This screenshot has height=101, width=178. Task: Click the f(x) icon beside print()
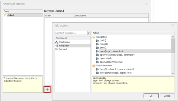(x=98, y=48)
